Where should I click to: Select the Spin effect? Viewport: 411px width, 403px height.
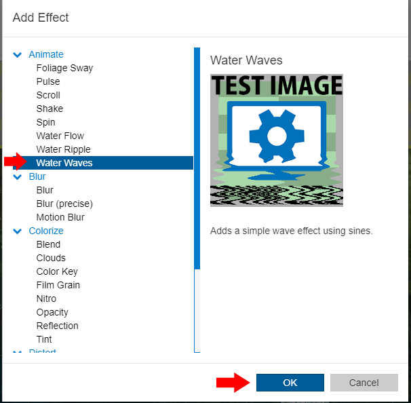point(46,122)
